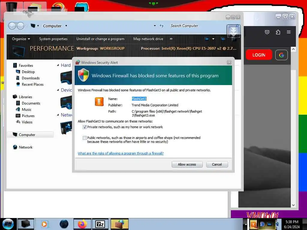Screen dimensions: 307x230
Task: Click the network location icon in Explorer
Action: pos(66,127)
